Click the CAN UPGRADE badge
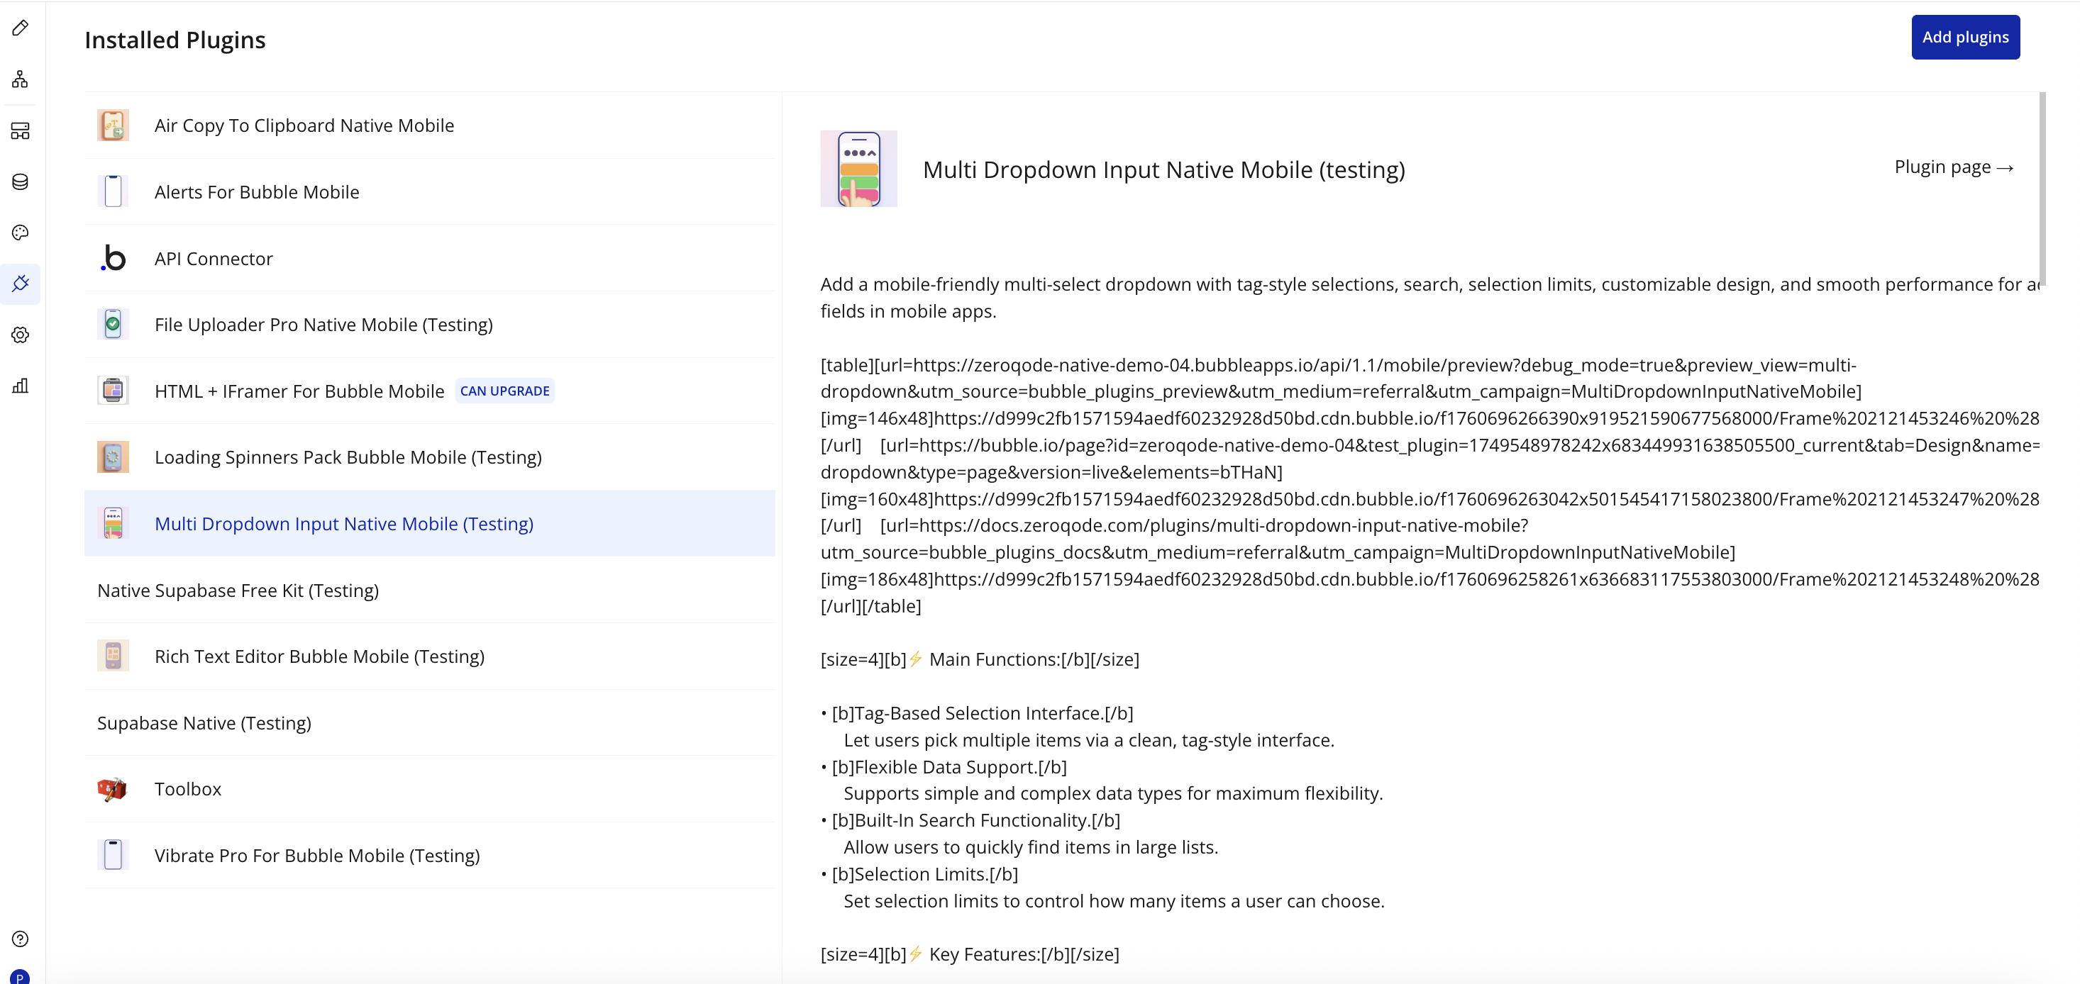Viewport: 2080px width, 984px height. [x=504, y=391]
